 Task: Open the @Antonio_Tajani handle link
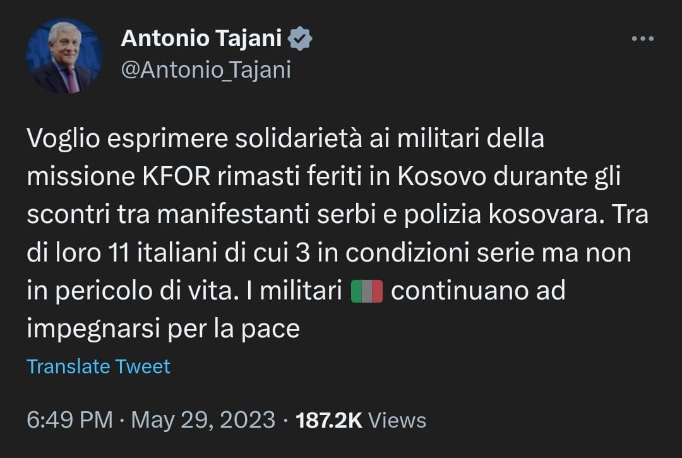[x=205, y=70]
